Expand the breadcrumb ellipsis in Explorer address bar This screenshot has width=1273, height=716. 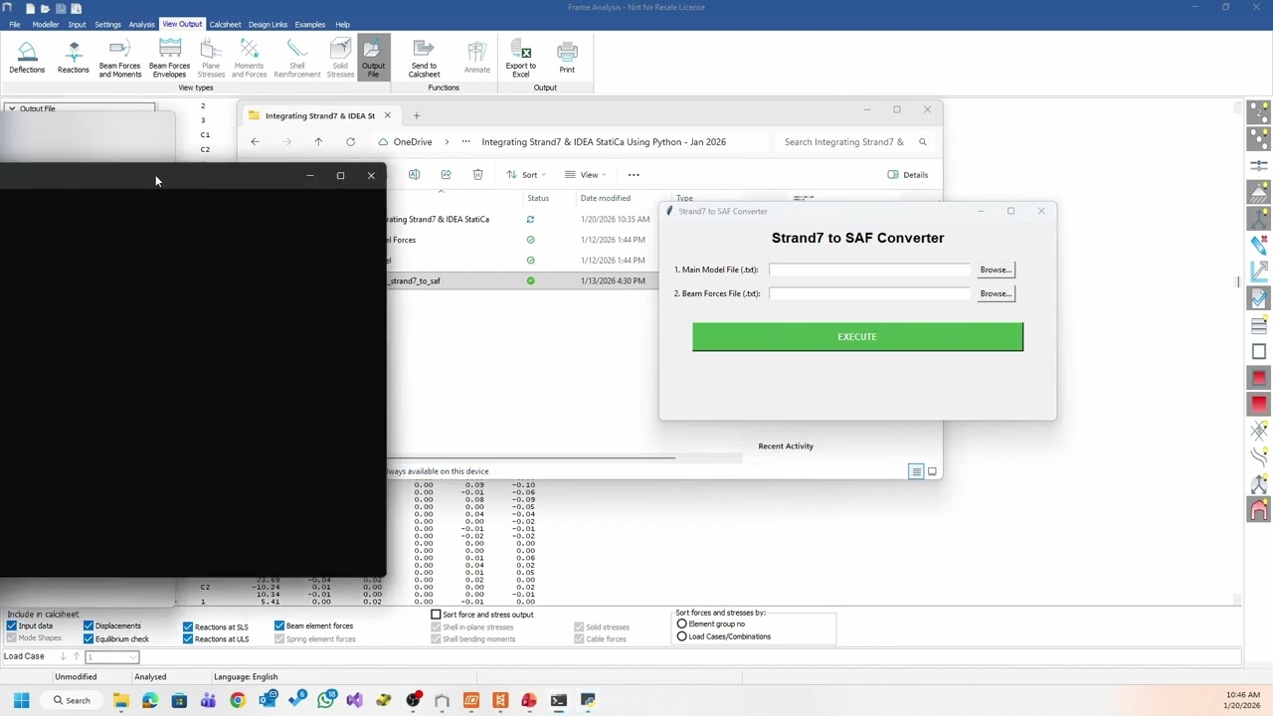pyautogui.click(x=465, y=142)
